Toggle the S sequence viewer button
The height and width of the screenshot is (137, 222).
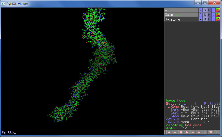click(205, 132)
